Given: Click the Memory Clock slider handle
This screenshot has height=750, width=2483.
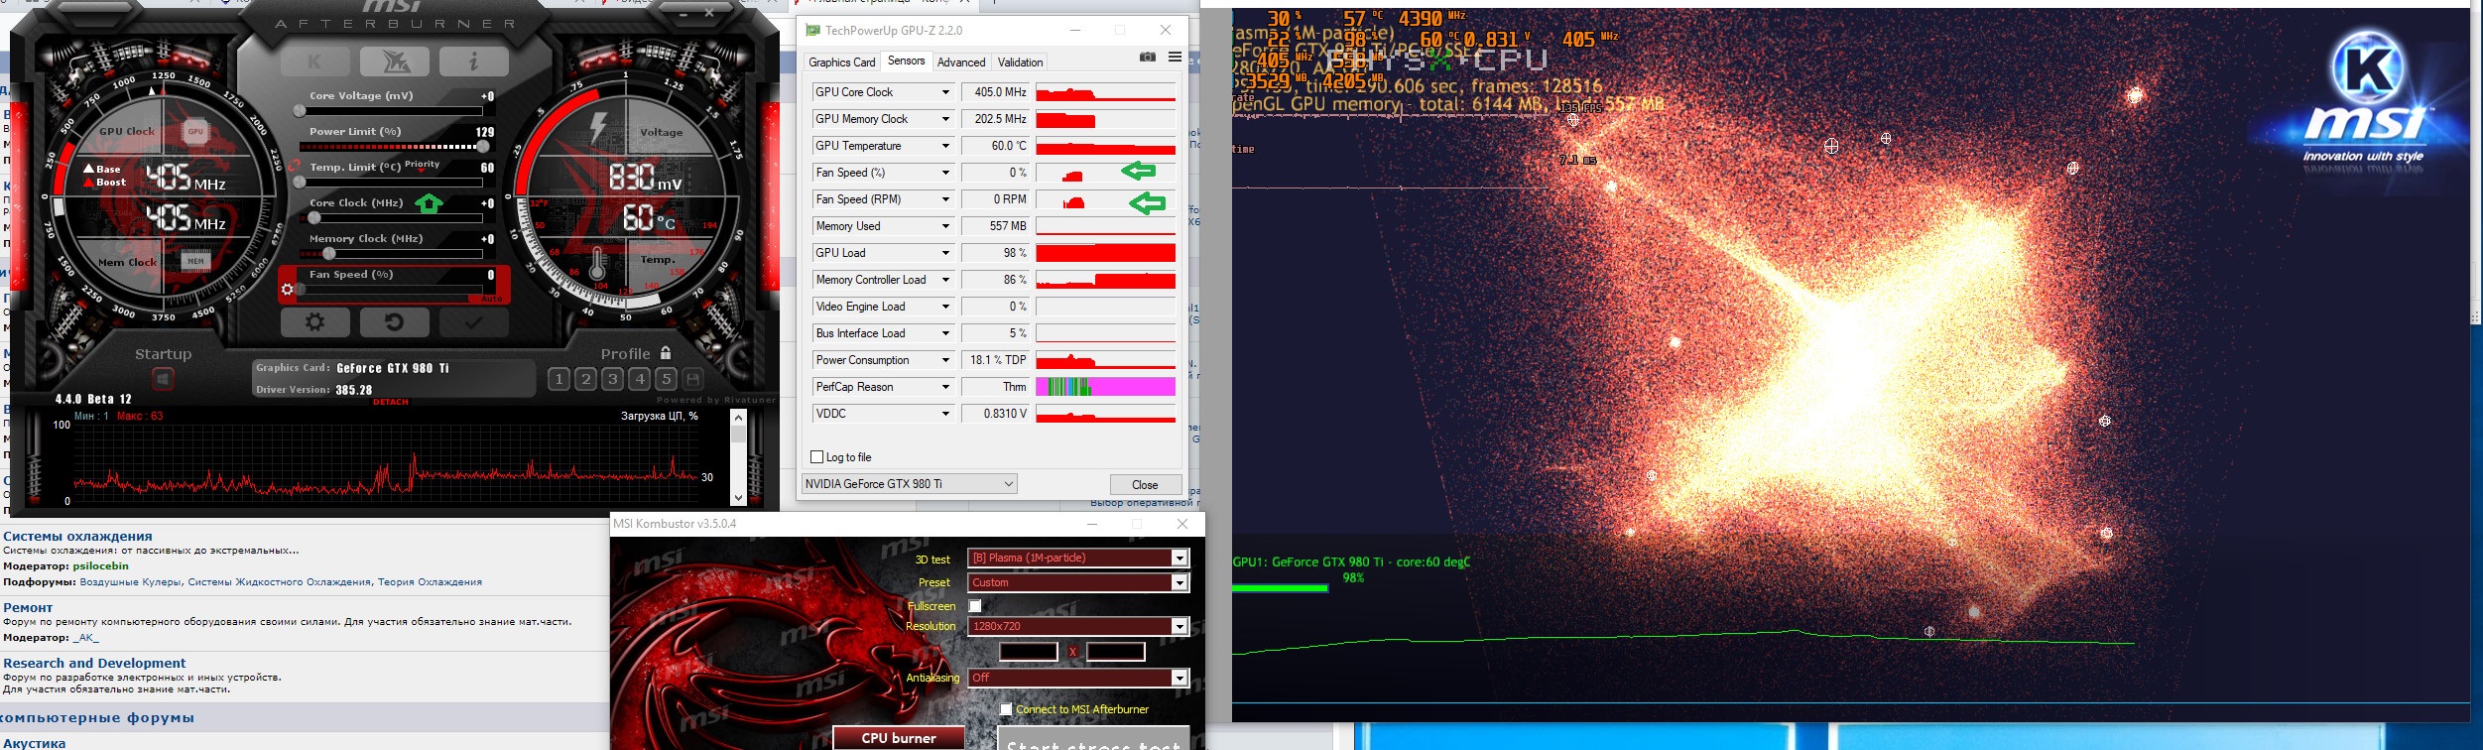Looking at the screenshot, I should point(329,254).
